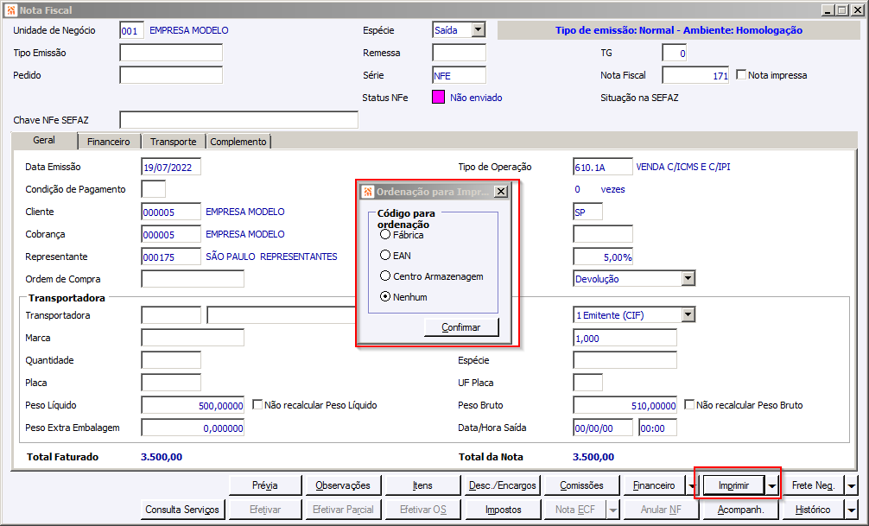Open the Imprimir button dropdown arrow
The height and width of the screenshot is (526, 869).
click(772, 485)
